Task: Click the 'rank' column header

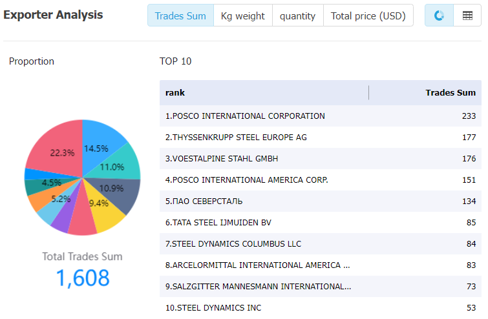Action: (x=175, y=92)
